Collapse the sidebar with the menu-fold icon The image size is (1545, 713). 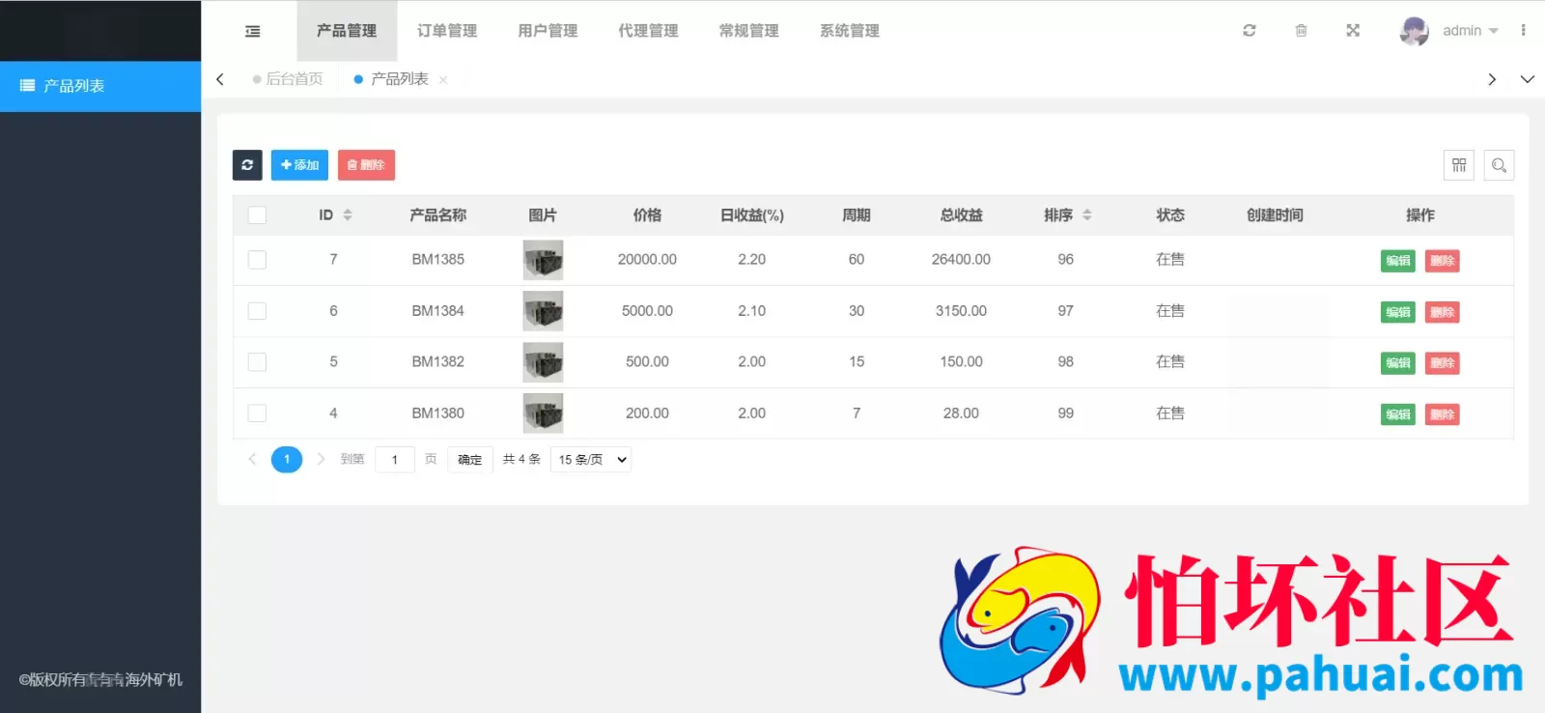pos(253,31)
